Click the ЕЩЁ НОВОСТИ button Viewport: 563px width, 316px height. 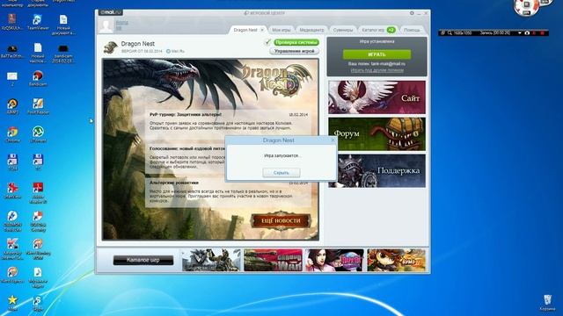click(x=281, y=220)
